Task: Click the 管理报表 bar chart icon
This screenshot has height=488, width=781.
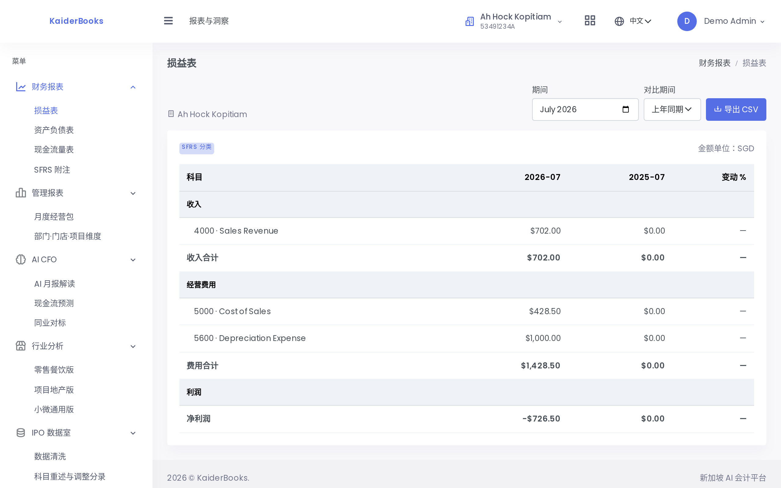Action: 21,193
